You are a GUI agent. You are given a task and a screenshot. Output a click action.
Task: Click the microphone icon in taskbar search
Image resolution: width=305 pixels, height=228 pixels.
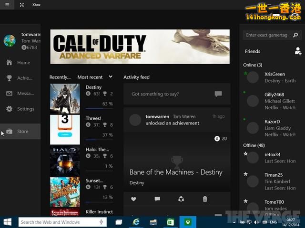[x=101, y=222]
